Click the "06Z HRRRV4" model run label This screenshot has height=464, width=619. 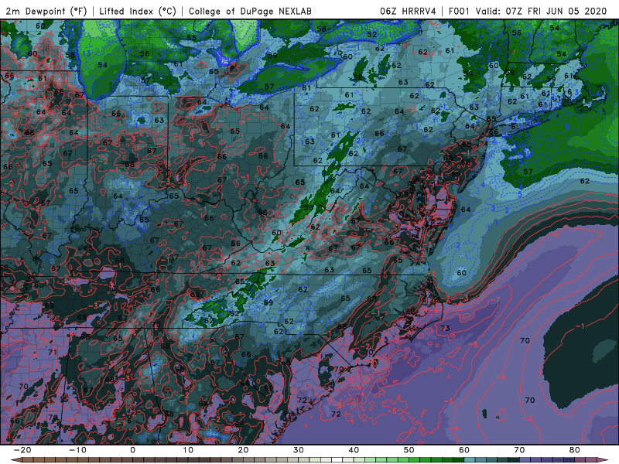[x=408, y=11]
